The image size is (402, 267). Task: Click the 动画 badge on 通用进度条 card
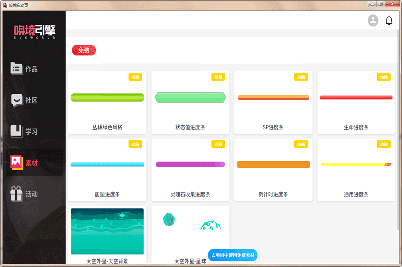pyautogui.click(x=384, y=144)
